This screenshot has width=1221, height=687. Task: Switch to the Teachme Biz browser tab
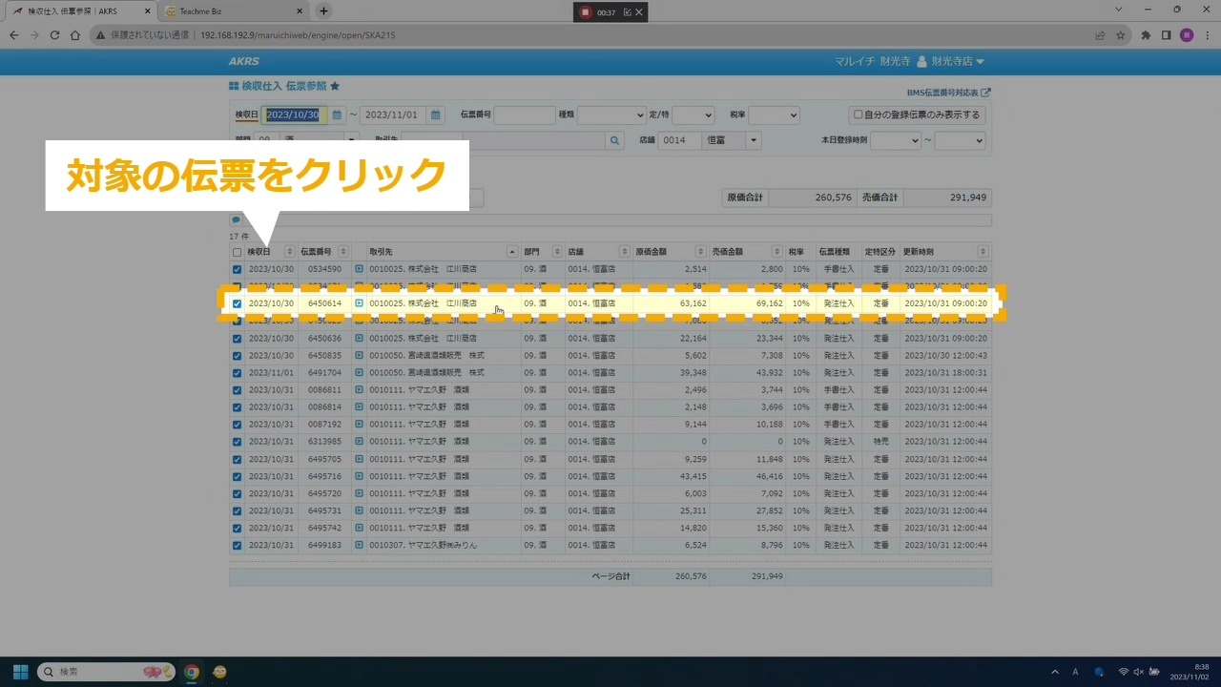(x=229, y=10)
